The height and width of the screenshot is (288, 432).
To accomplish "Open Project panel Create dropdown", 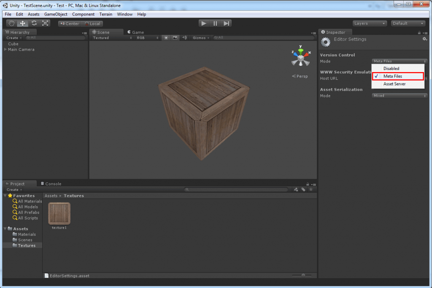I will (14, 190).
